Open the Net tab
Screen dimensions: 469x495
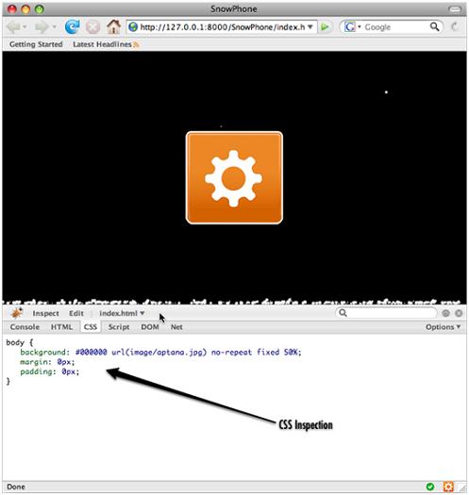[176, 327]
